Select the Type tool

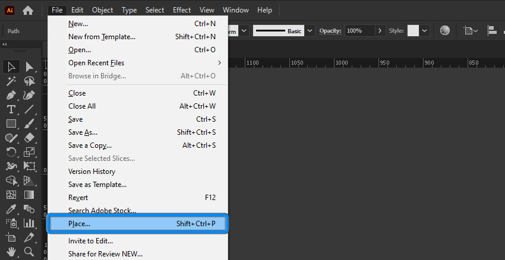click(x=11, y=109)
